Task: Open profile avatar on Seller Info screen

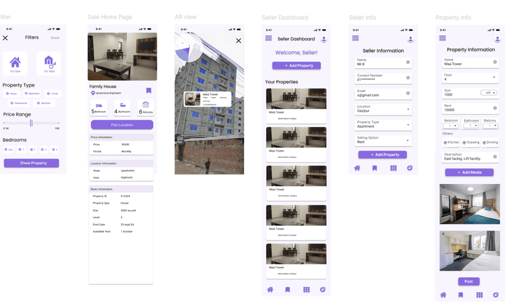Action: 411,39
